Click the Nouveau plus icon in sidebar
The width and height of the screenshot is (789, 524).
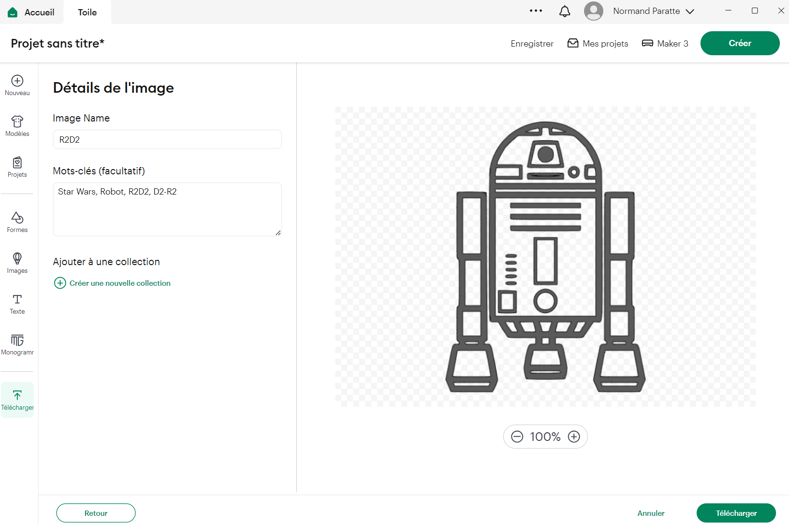[x=17, y=81]
